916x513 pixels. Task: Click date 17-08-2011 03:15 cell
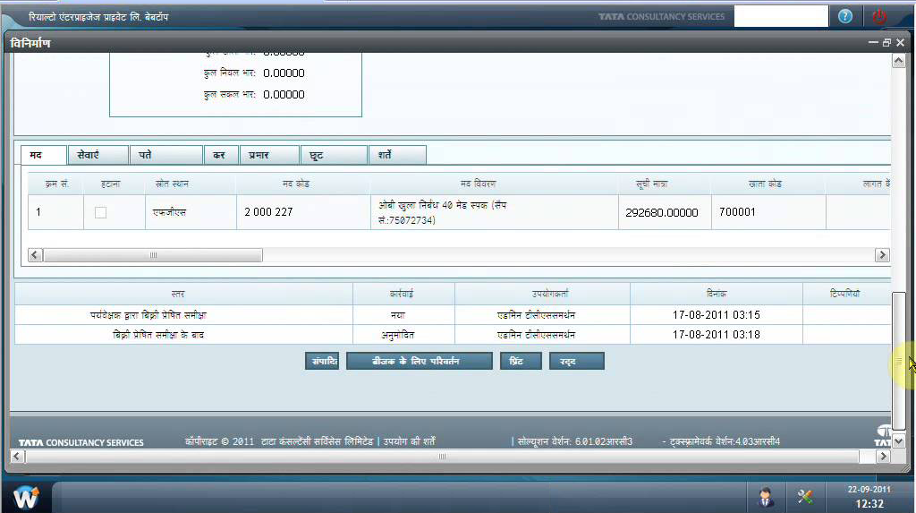717,315
